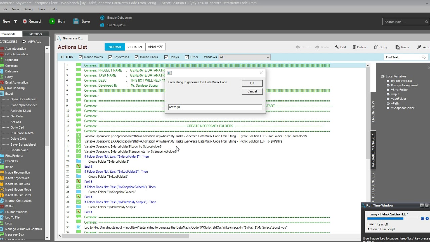430x242 pixels.
Task: Select the Insert Mouse Click command icon
Action: (2, 184)
